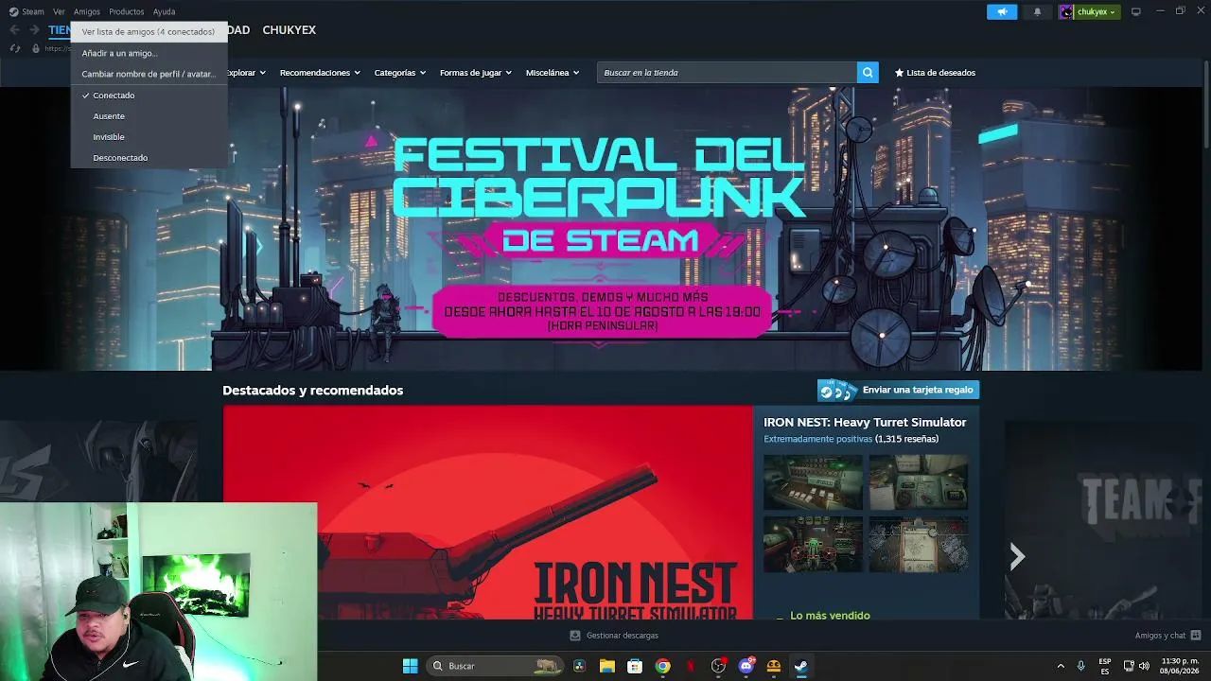
Task: Click the star icon beside Lista de deseados
Action: click(x=899, y=73)
